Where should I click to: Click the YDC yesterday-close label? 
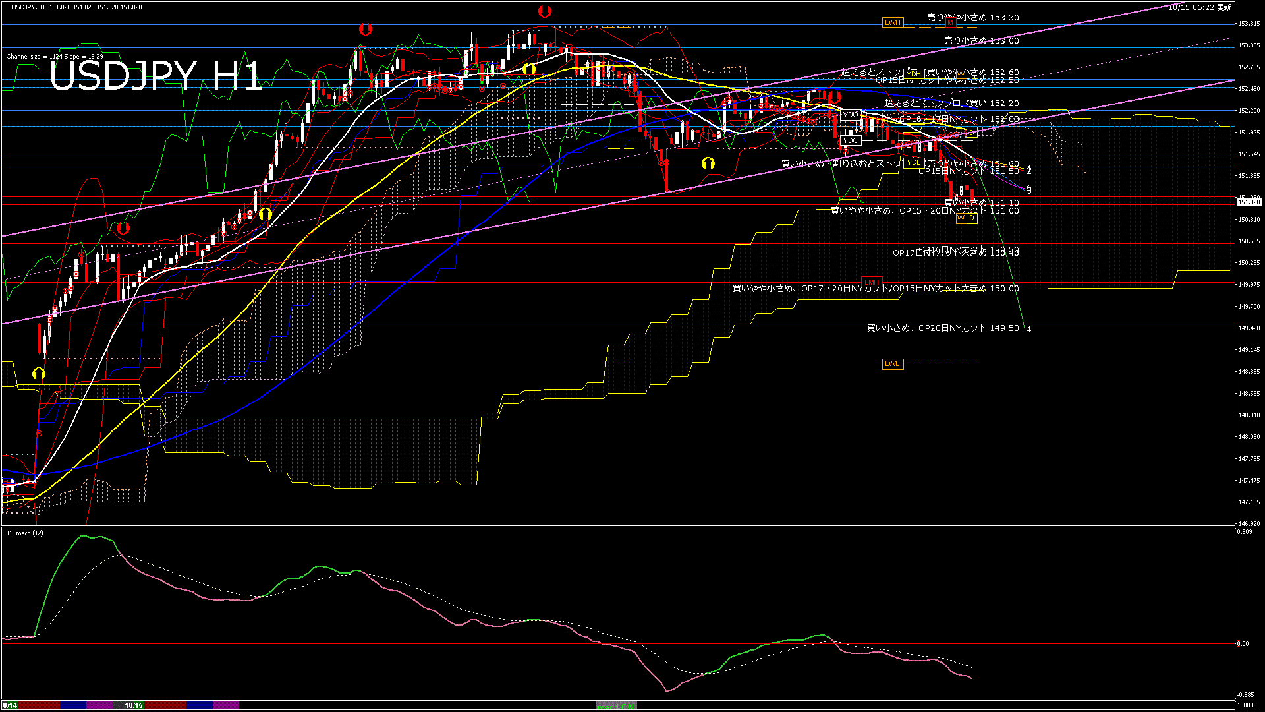click(x=851, y=140)
